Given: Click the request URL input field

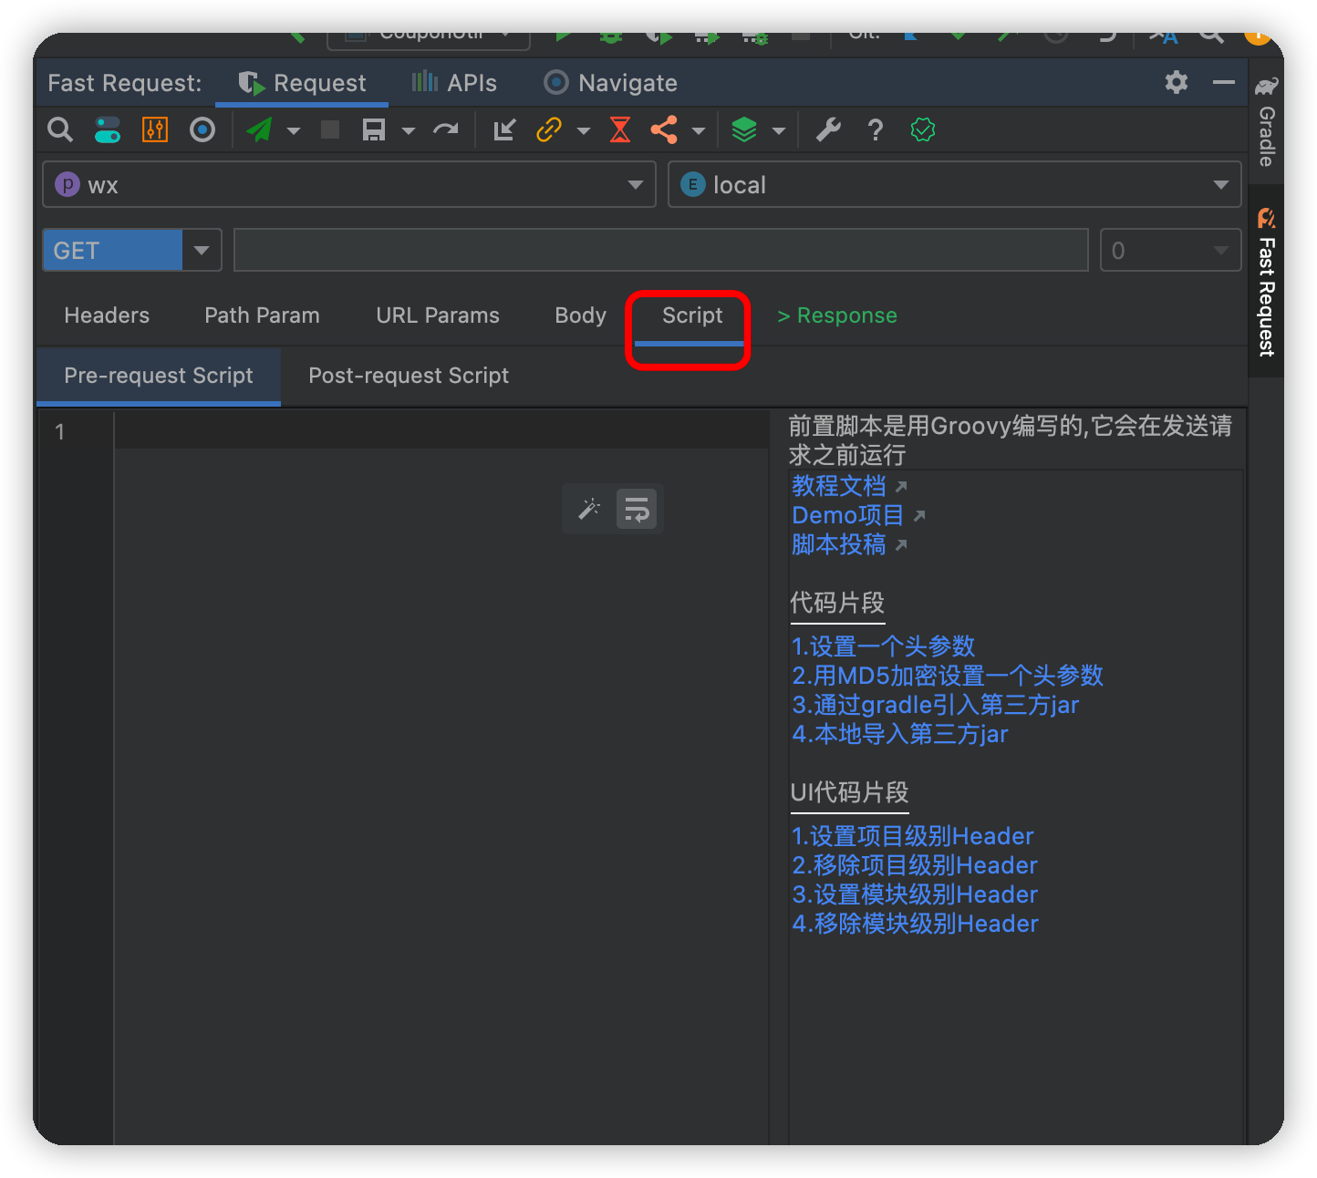Looking at the screenshot, I should pos(660,249).
